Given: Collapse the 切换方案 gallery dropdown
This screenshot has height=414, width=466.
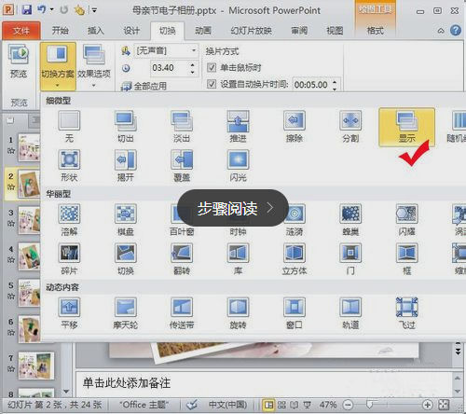Looking at the screenshot, I should point(58,66).
